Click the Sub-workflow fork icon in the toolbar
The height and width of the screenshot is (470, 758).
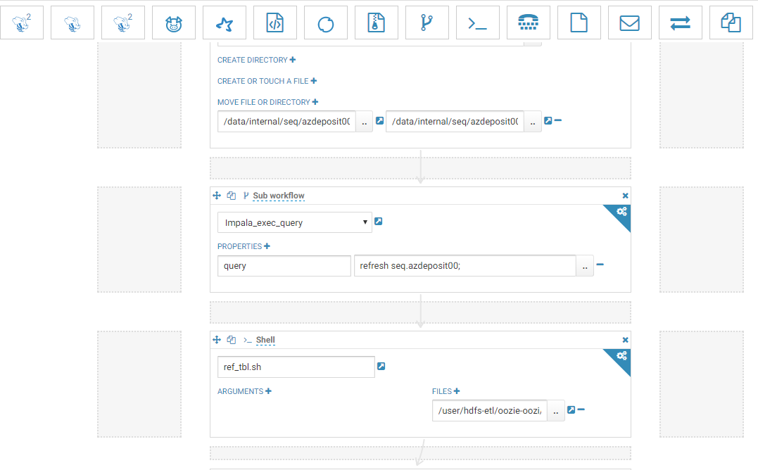[427, 22]
